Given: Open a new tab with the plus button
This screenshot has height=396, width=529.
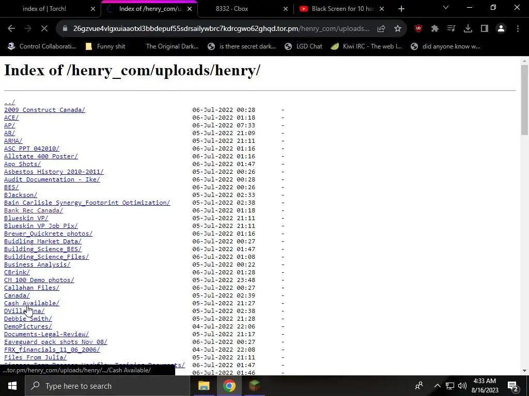Looking at the screenshot, I should (401, 9).
